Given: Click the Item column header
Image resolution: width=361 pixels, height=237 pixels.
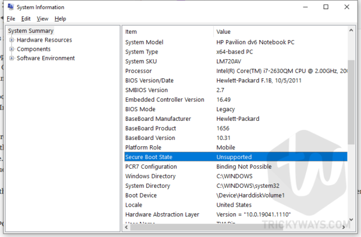Looking at the screenshot, I should [168, 32].
